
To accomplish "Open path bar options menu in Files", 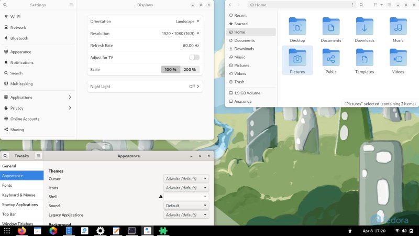I will [352, 5].
